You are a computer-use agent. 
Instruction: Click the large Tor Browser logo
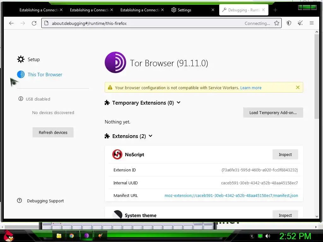coord(115,62)
